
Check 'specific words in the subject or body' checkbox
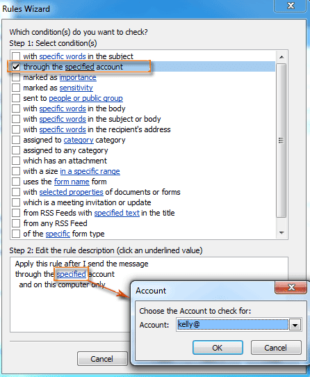16,119
